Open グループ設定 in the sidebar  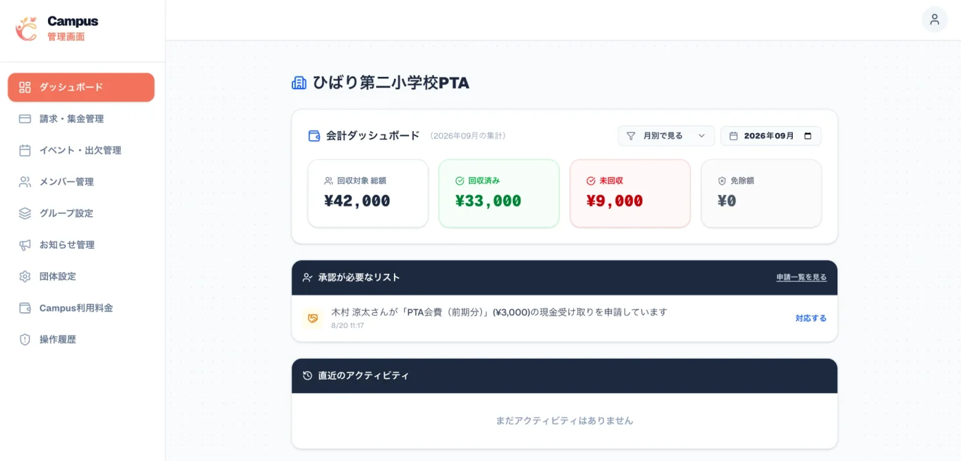(x=81, y=213)
